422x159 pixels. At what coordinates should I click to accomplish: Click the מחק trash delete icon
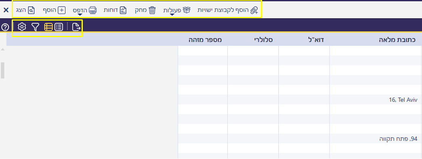[x=152, y=10]
